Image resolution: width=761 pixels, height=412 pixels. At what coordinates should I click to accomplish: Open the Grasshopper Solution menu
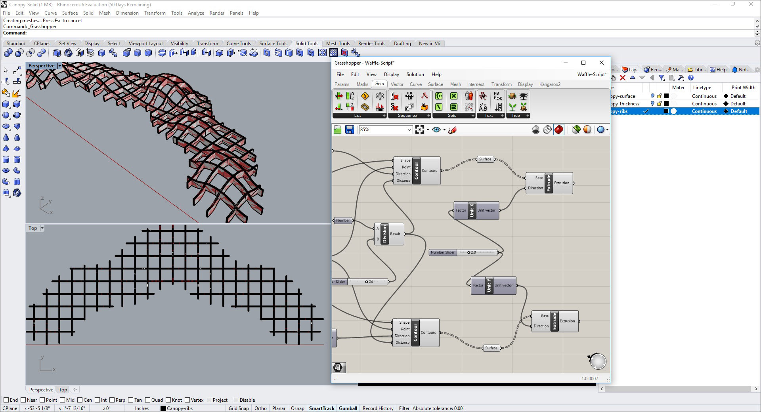coord(415,74)
